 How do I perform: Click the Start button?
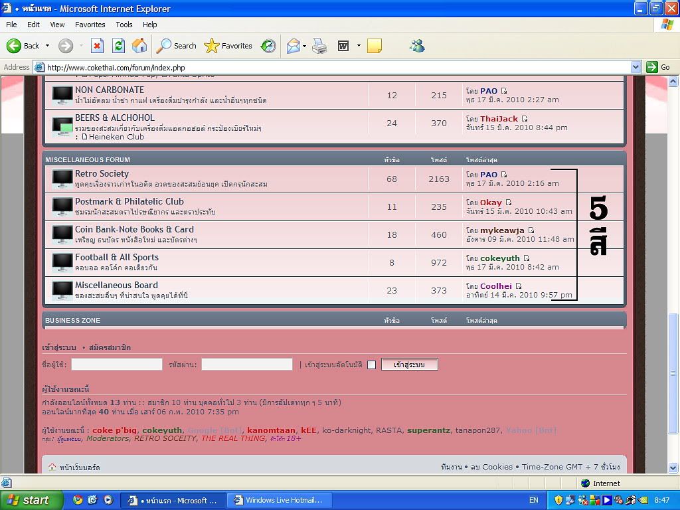pyautogui.click(x=31, y=500)
